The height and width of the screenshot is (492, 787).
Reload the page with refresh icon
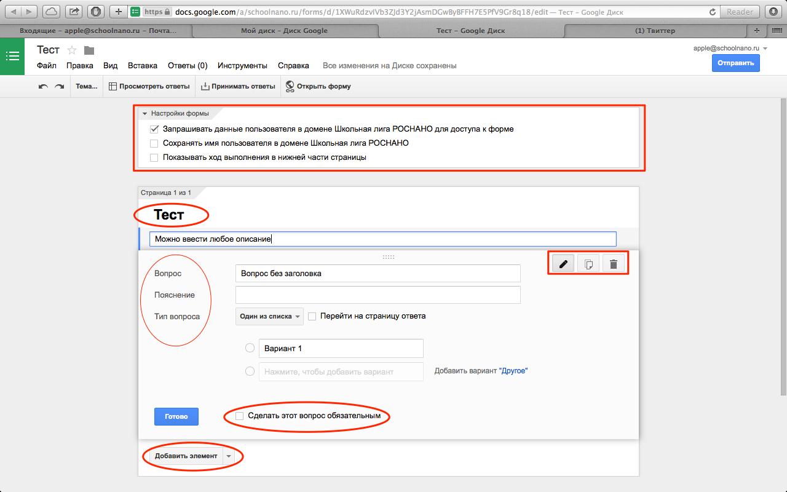(713, 11)
